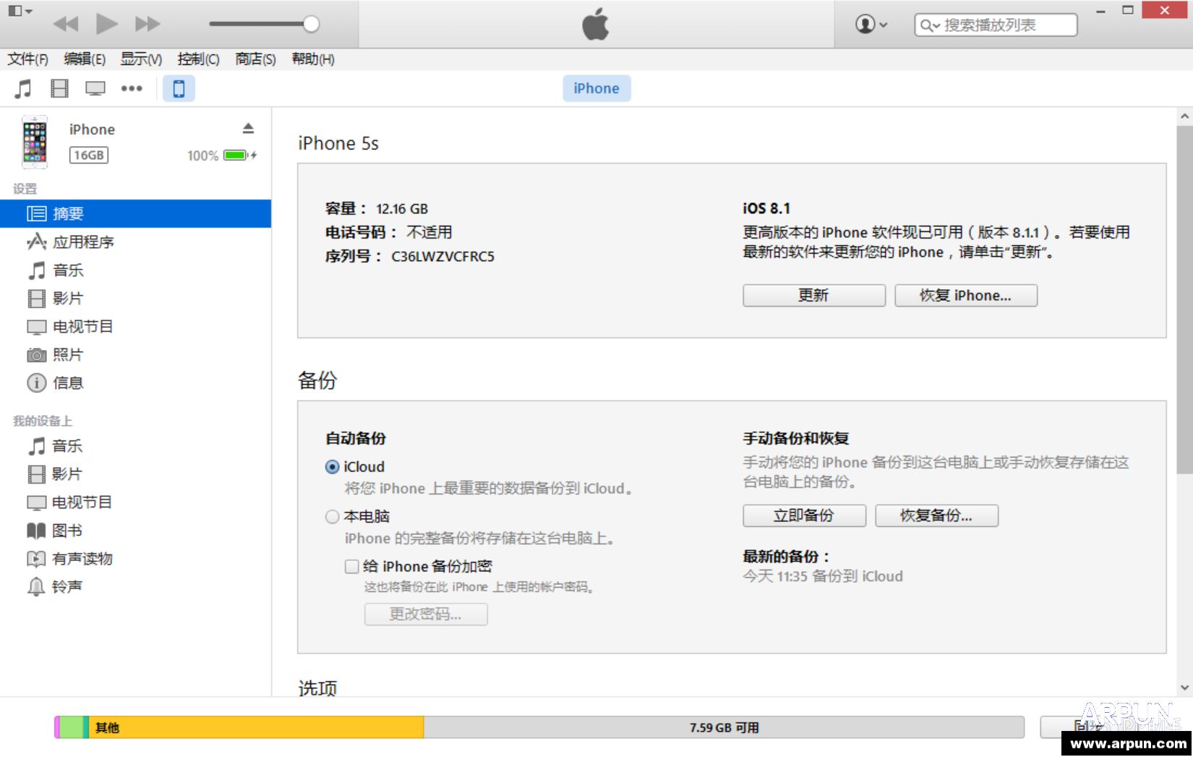The image size is (1193, 757).
Task: Start a manual backup with 立即备份
Action: click(803, 516)
